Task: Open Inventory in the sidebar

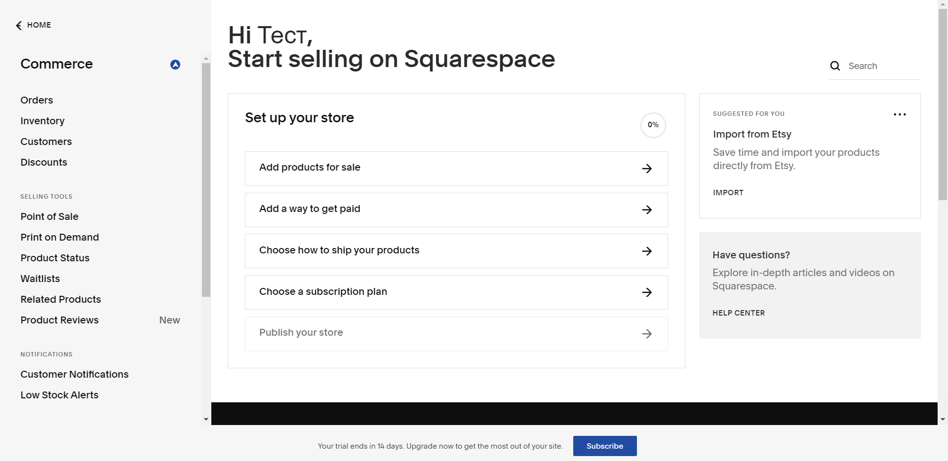Action: coord(42,121)
